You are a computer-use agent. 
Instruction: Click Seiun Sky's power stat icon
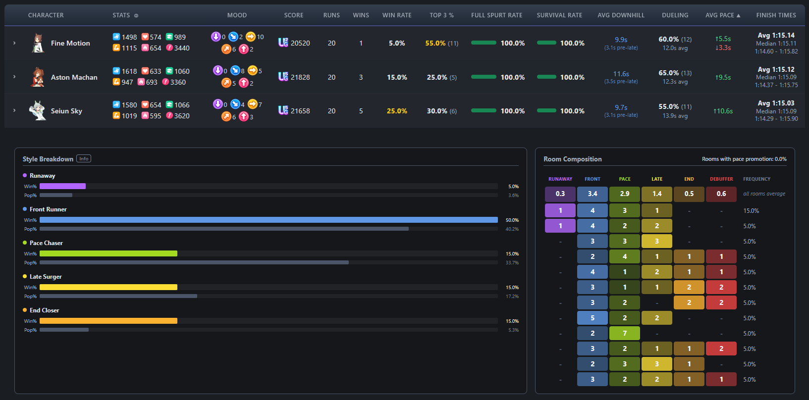116,115
